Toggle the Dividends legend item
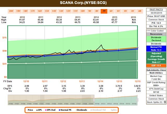This screenshot has width=167, height=114. (x=81, y=110)
